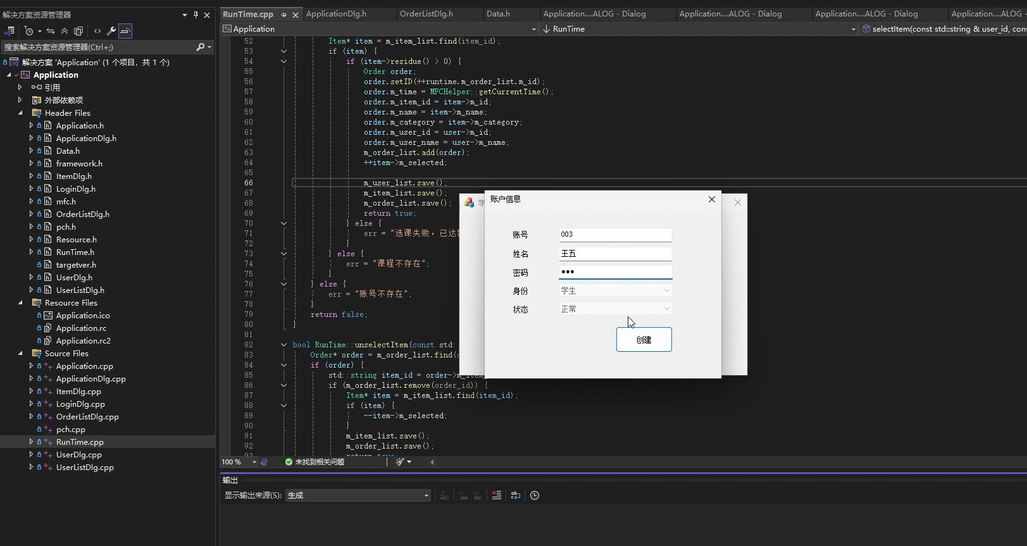This screenshot has height=546, width=1027.
Task: Click the show all files icon
Action: pyautogui.click(x=78, y=31)
